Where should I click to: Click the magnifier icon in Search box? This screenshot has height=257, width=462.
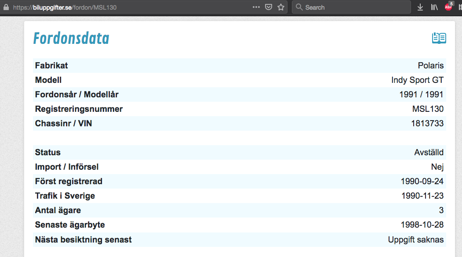[x=299, y=7]
